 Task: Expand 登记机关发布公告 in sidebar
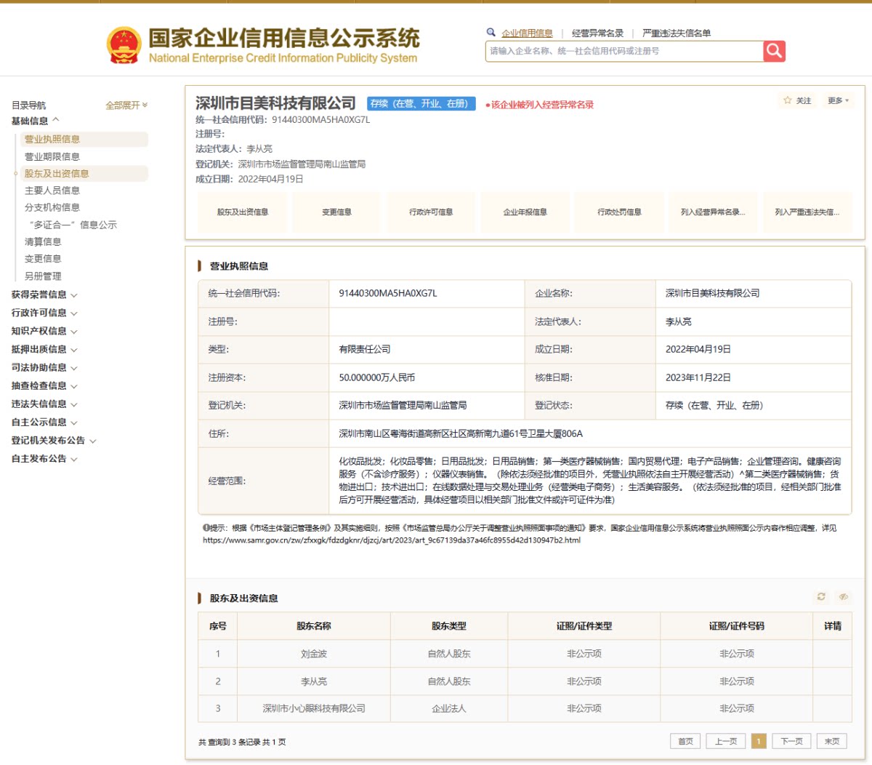tap(54, 440)
